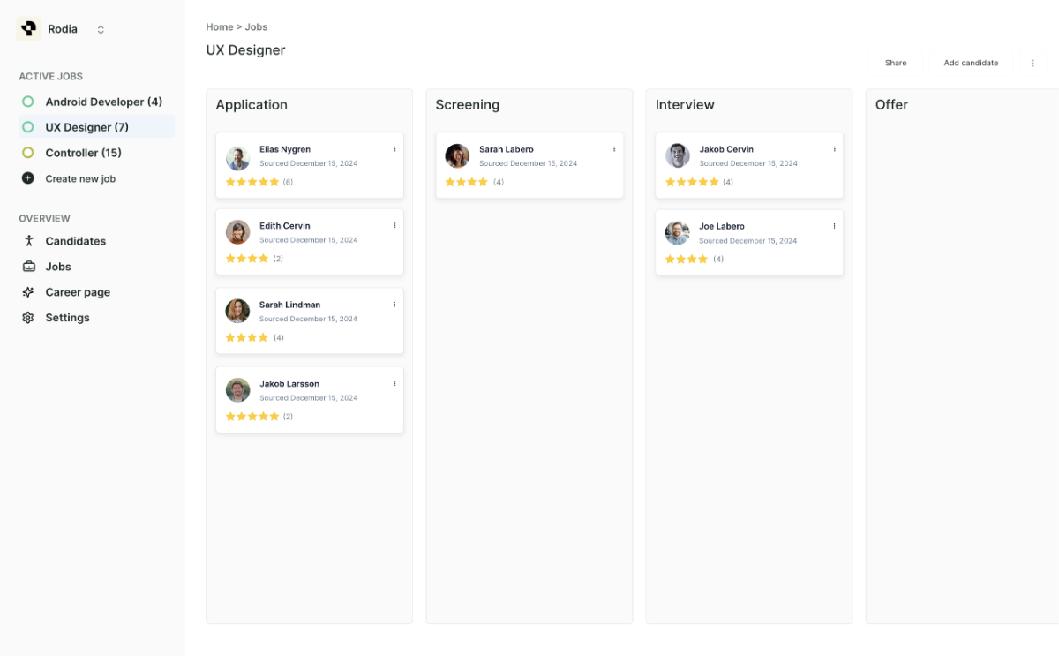This screenshot has height=656, width=1059.
Task: Open Edith Cervin card options menu
Action: pyautogui.click(x=394, y=225)
